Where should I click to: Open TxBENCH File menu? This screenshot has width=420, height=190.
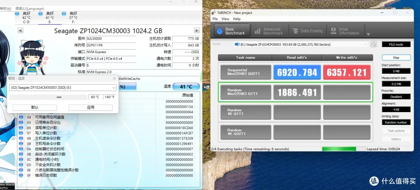215,19
